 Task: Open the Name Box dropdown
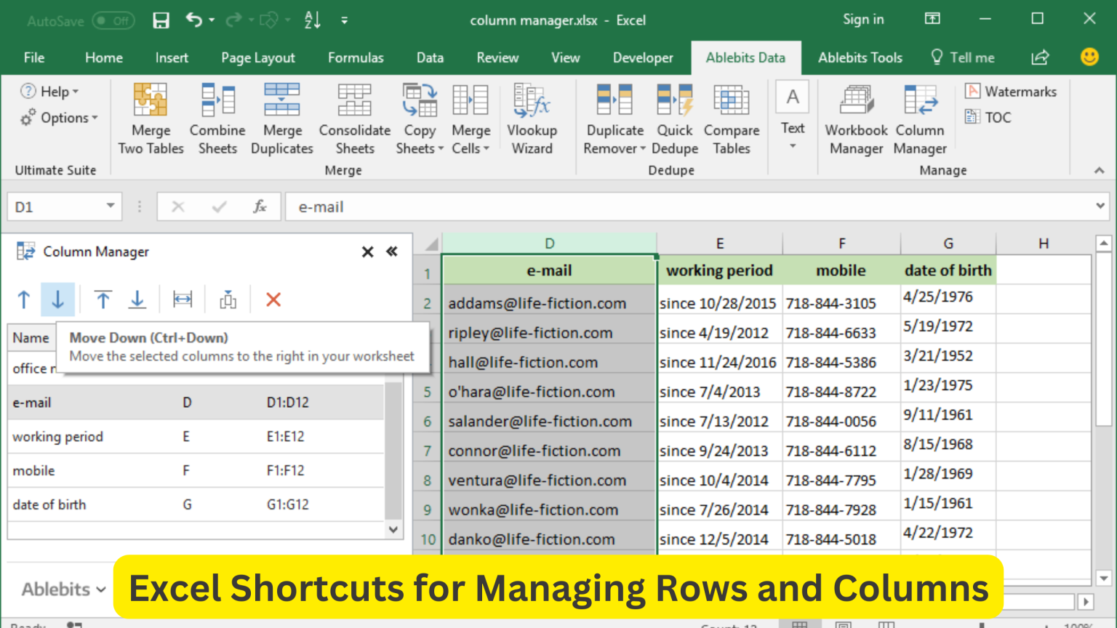click(x=111, y=206)
